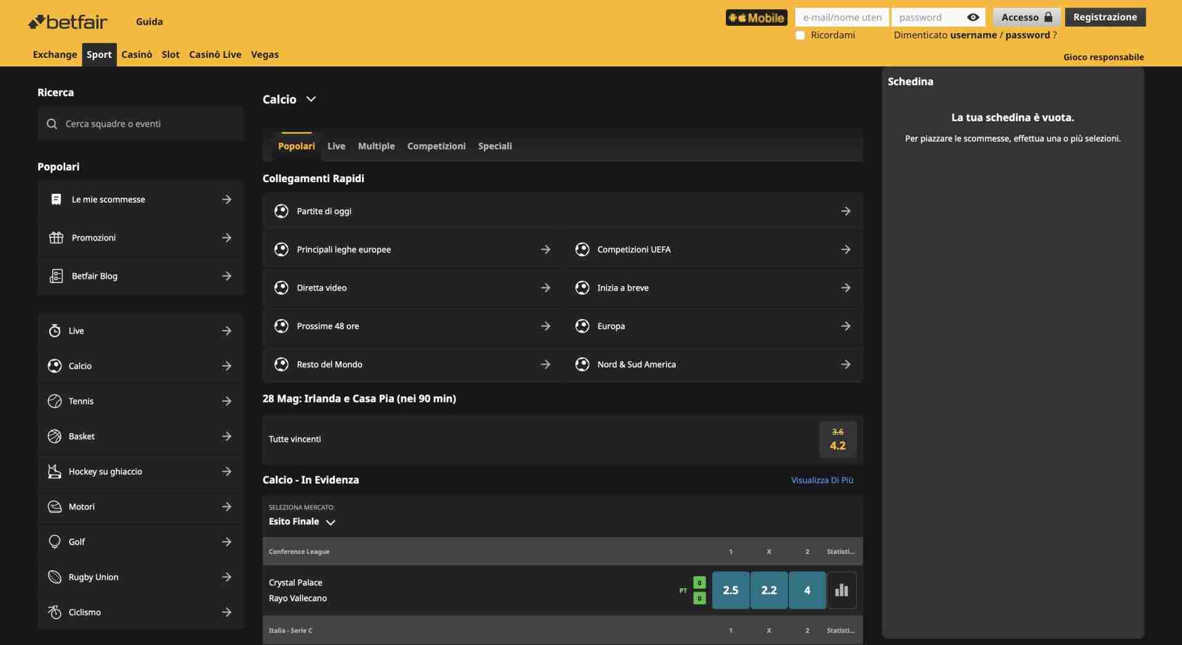Open the Slot section
1182x645 pixels.
click(171, 55)
